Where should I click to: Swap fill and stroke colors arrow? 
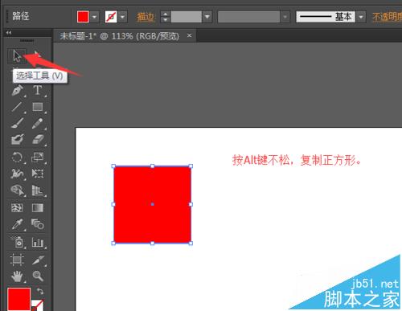click(x=40, y=291)
